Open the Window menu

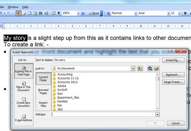coord(13,7)
